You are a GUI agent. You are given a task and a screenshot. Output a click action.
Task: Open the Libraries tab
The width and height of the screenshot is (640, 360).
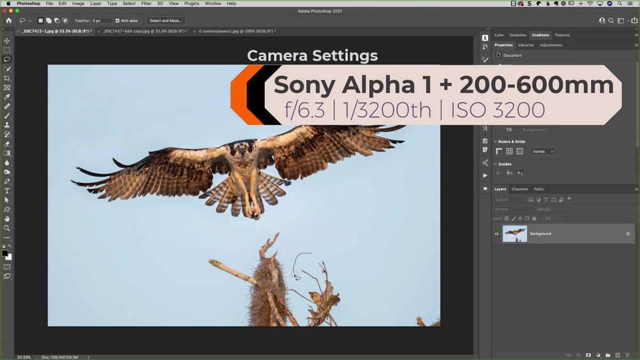click(x=526, y=45)
